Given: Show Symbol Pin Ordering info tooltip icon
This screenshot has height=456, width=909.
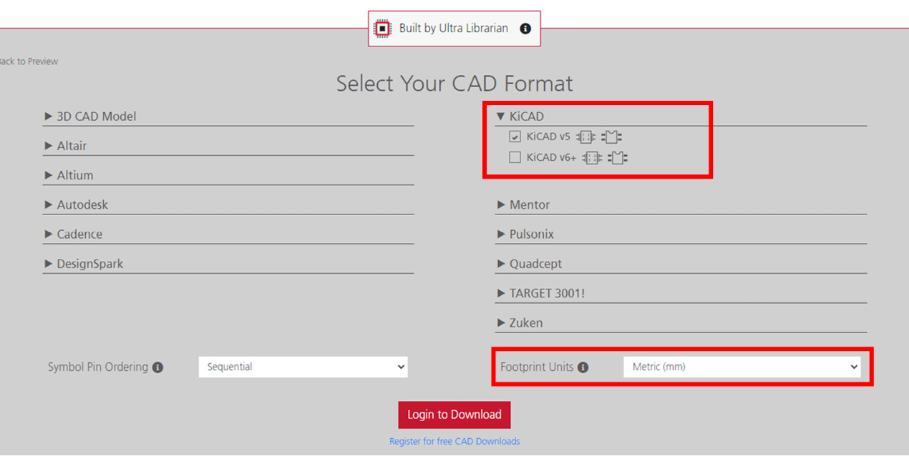Looking at the screenshot, I should pyautogui.click(x=157, y=367).
